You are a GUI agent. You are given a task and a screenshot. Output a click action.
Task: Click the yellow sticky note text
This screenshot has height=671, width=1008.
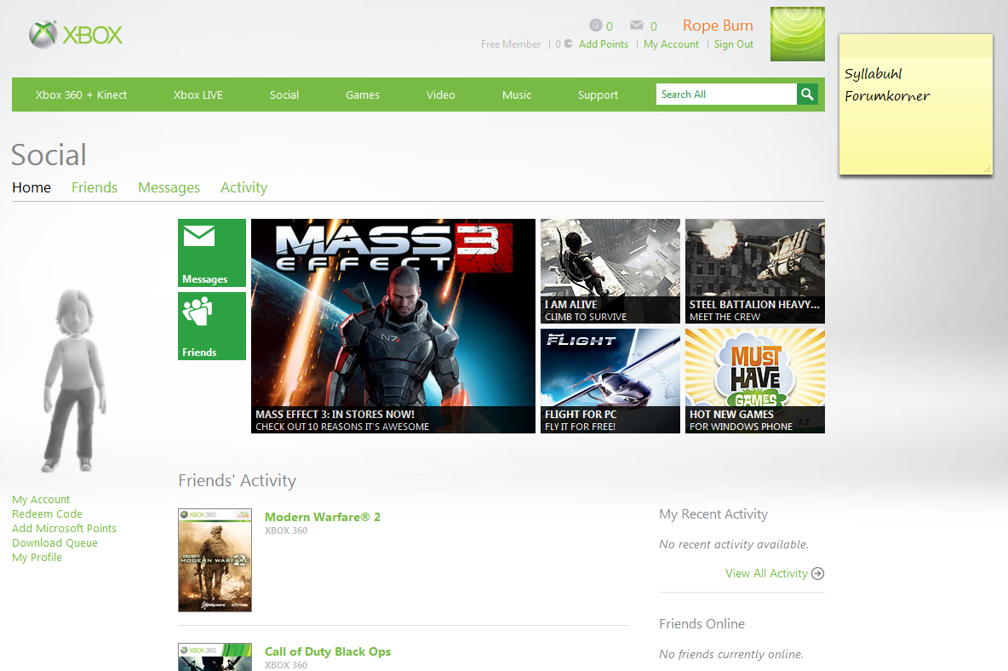pos(887,85)
